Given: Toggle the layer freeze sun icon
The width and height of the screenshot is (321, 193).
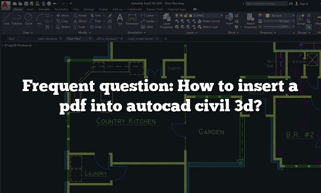Looking at the screenshot, I should point(181,15).
